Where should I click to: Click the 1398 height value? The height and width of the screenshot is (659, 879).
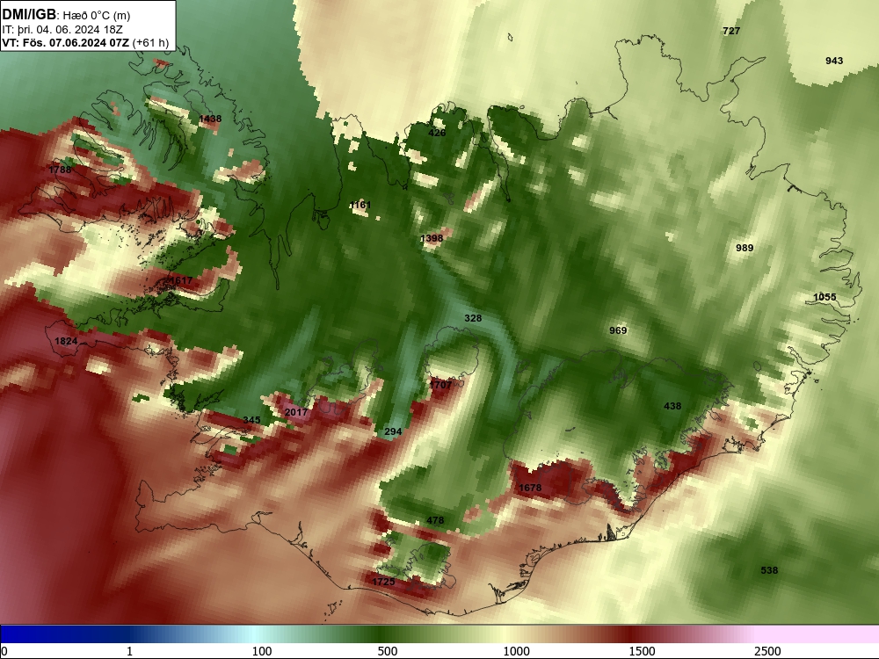432,239
